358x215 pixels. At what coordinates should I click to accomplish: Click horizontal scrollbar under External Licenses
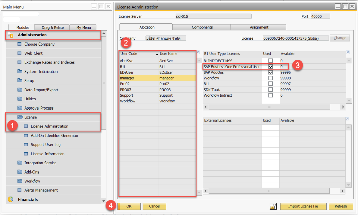[x=269, y=191]
